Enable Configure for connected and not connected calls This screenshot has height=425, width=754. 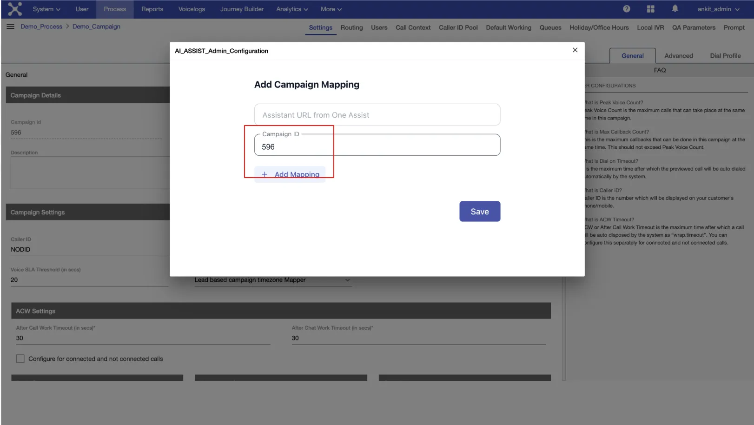click(20, 359)
